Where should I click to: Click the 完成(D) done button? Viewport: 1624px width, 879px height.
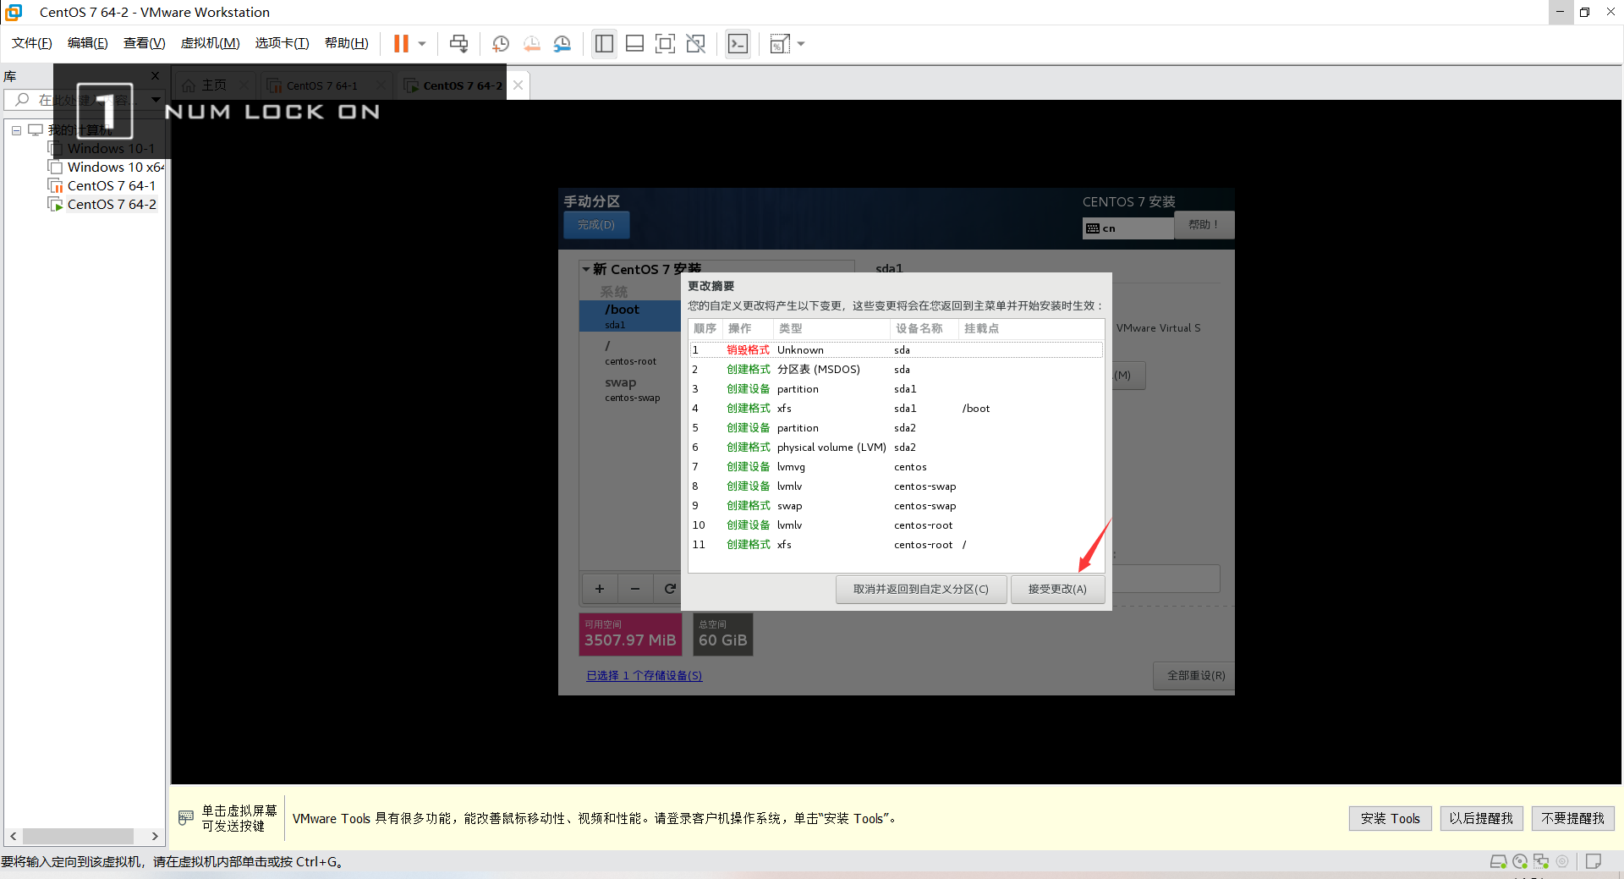tap(596, 225)
